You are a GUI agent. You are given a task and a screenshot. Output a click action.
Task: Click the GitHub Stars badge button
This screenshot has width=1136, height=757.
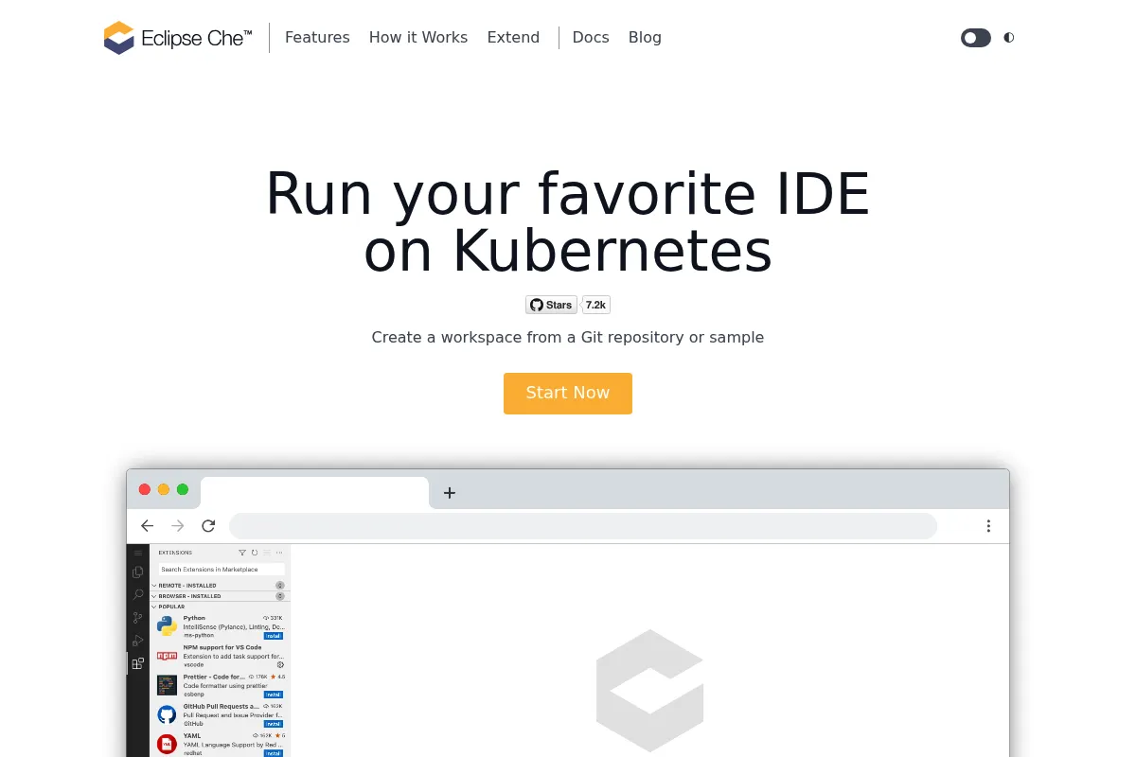coord(551,305)
